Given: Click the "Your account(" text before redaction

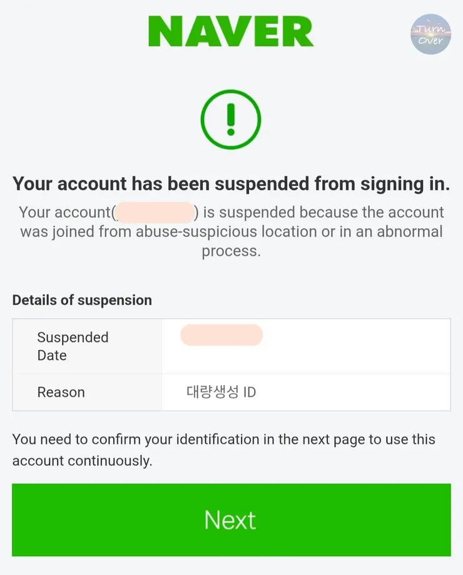Looking at the screenshot, I should (65, 212).
